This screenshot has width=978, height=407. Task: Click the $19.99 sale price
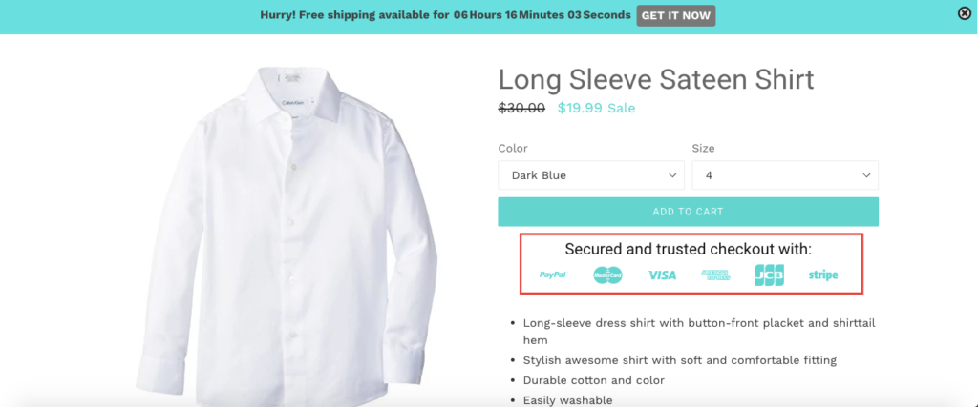pos(580,108)
